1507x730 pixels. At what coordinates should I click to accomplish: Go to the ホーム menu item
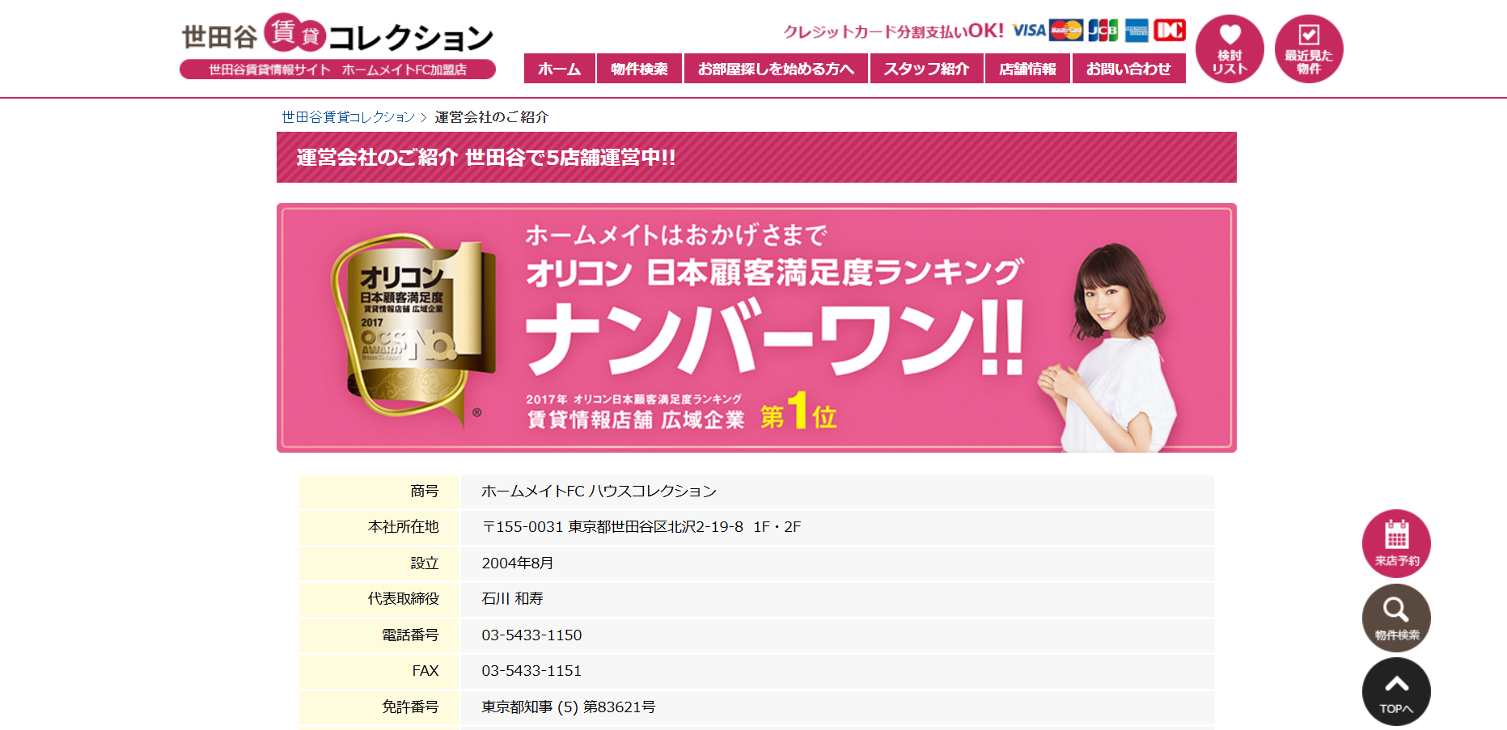pos(559,69)
